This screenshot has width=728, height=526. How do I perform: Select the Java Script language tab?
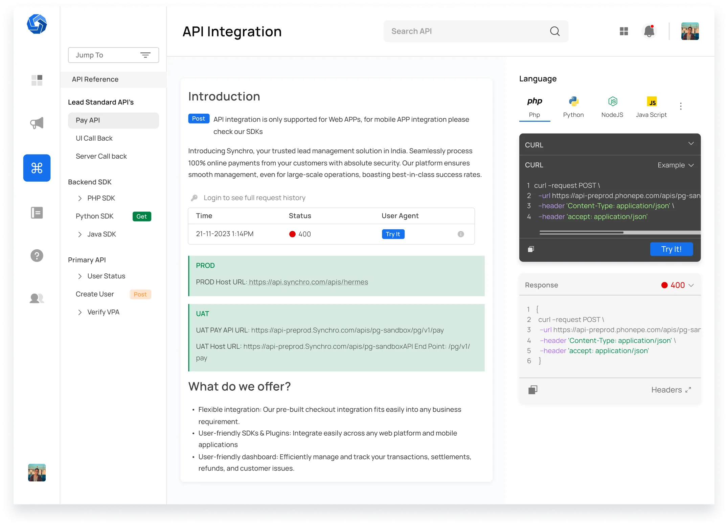pyautogui.click(x=651, y=107)
